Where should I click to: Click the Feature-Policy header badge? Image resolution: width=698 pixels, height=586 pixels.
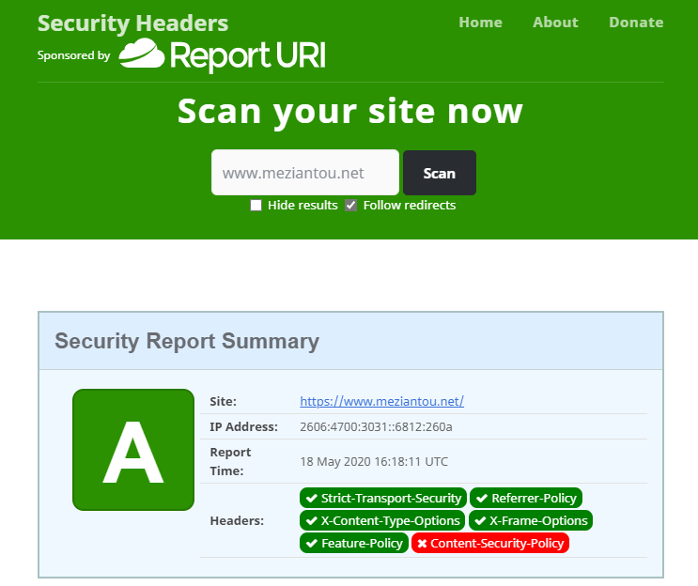click(x=353, y=543)
